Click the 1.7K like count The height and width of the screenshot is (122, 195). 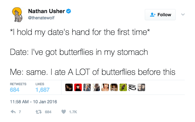(x=73, y=112)
